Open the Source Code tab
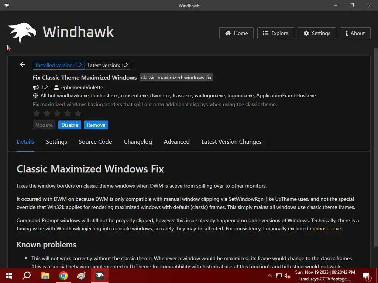The image size is (378, 283). point(95,142)
